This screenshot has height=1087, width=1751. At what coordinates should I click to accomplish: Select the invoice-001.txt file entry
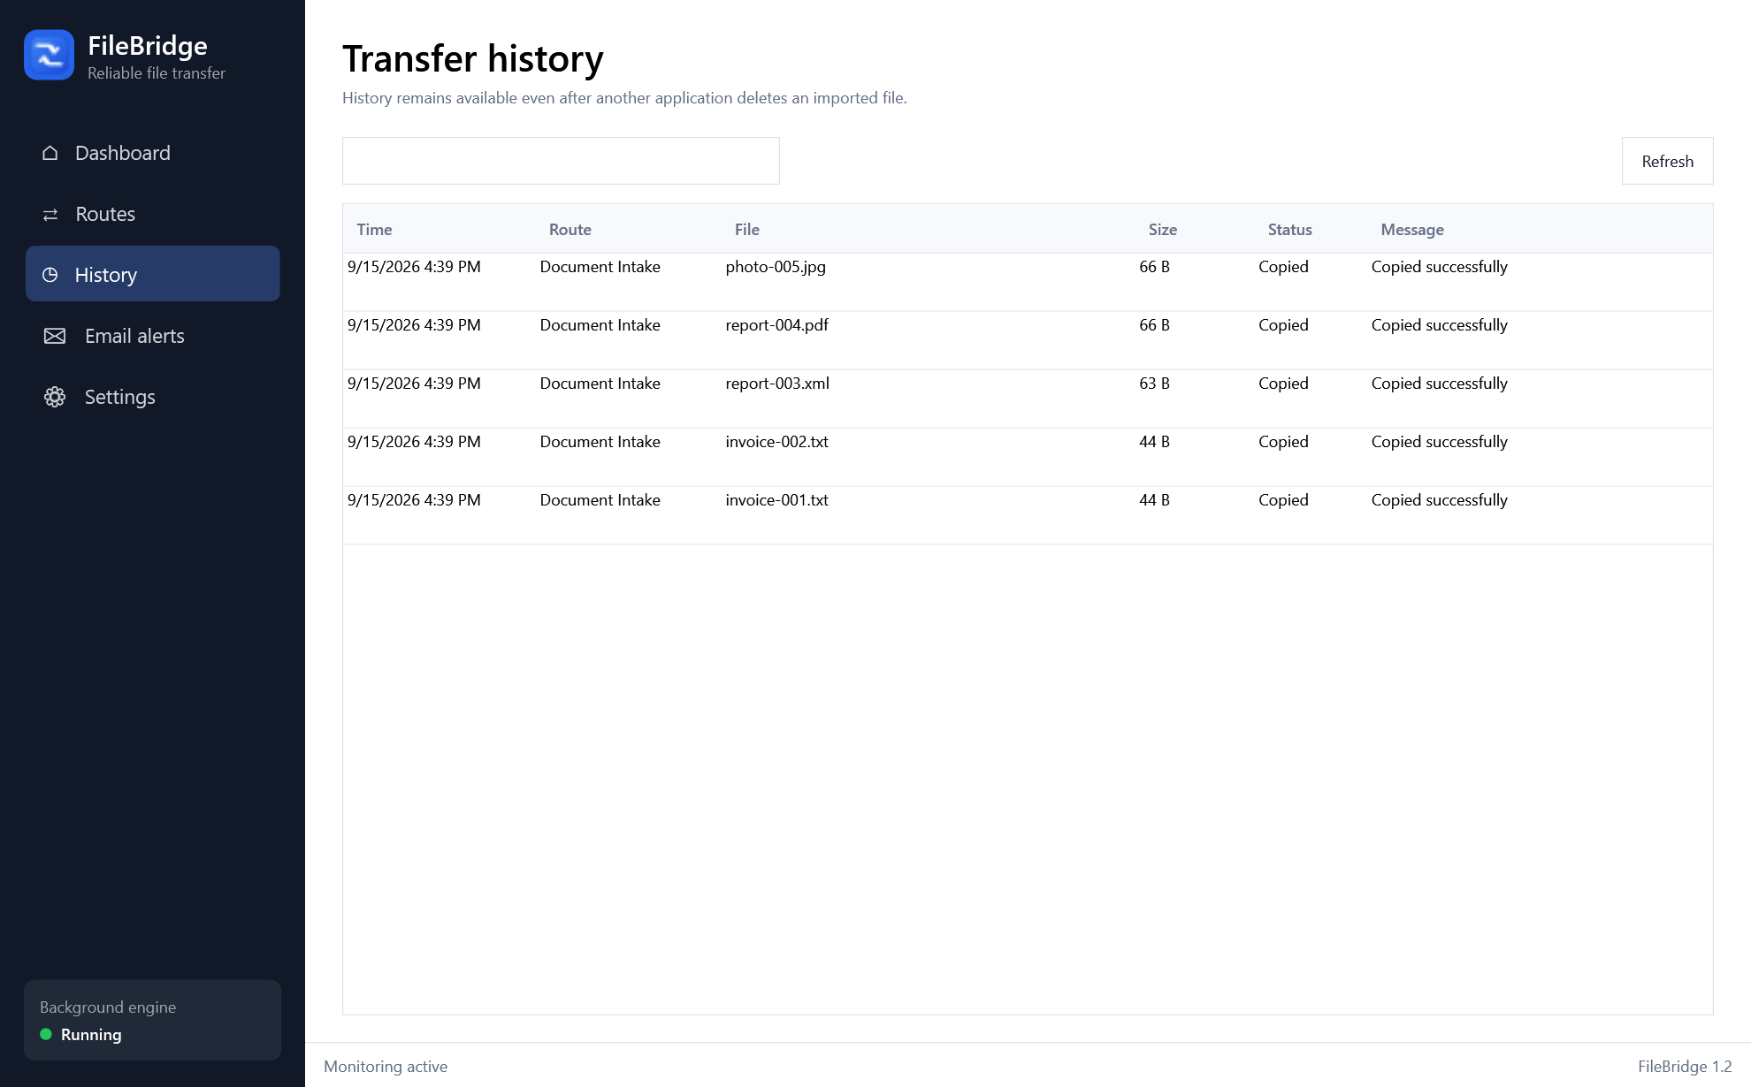[x=776, y=500]
